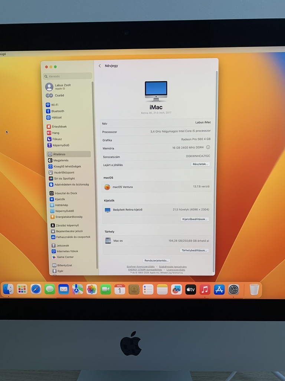Open Íróasztal és Dock settings
This screenshot has height=381, width=285.
(x=63, y=193)
